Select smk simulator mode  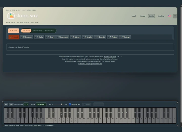click(x=37, y=31)
